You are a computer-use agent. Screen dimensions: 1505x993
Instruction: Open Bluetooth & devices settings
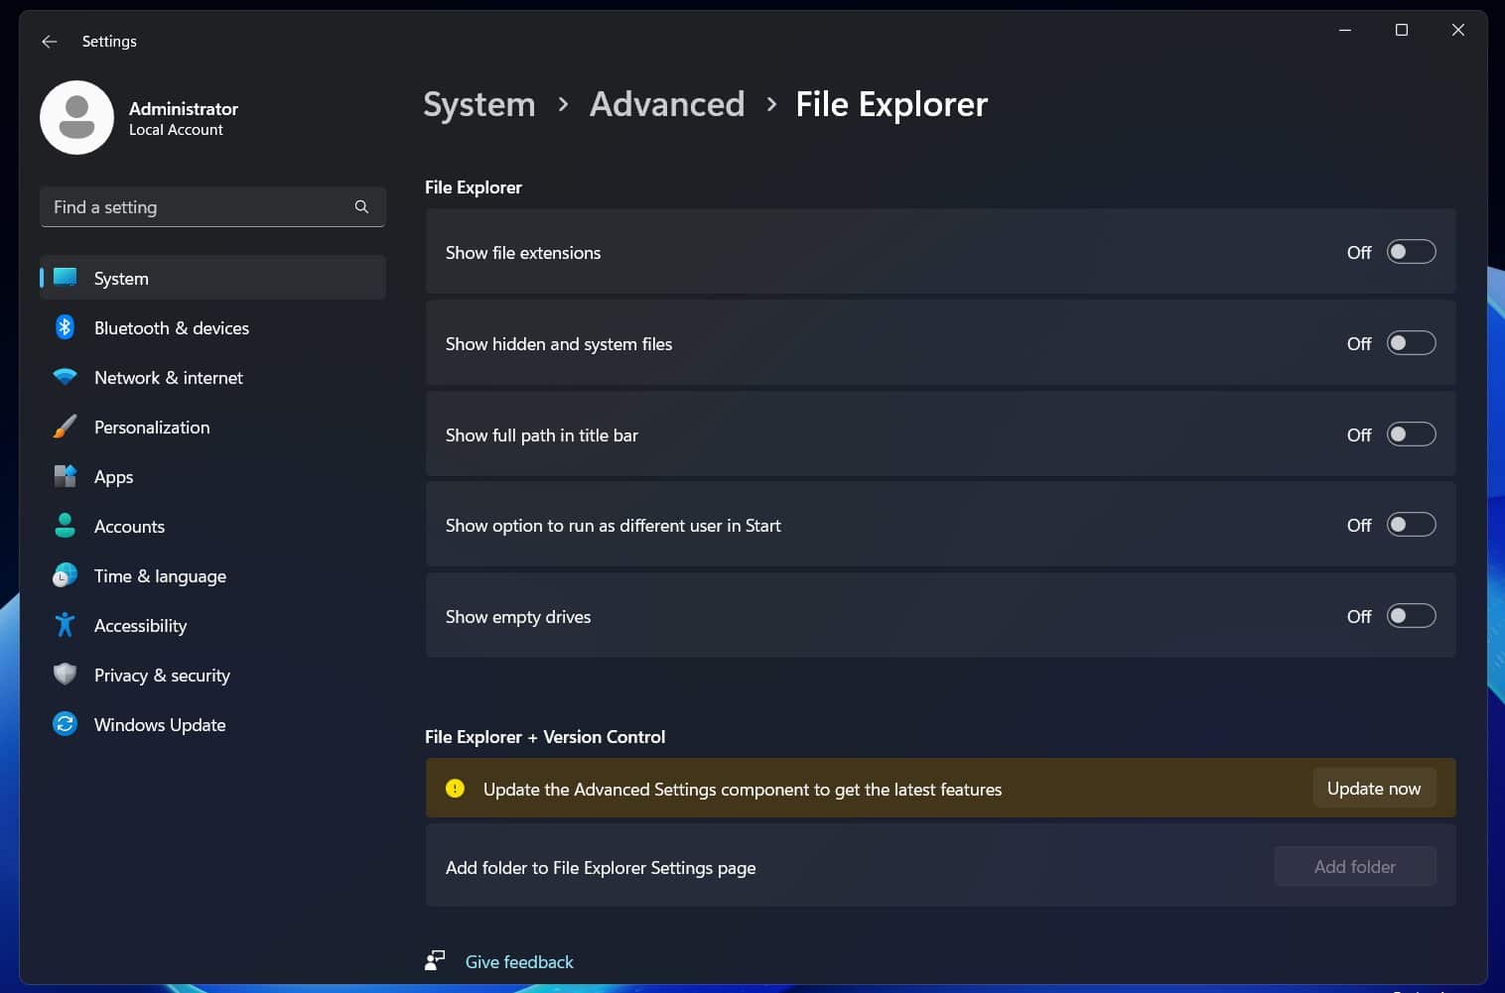[x=171, y=328]
